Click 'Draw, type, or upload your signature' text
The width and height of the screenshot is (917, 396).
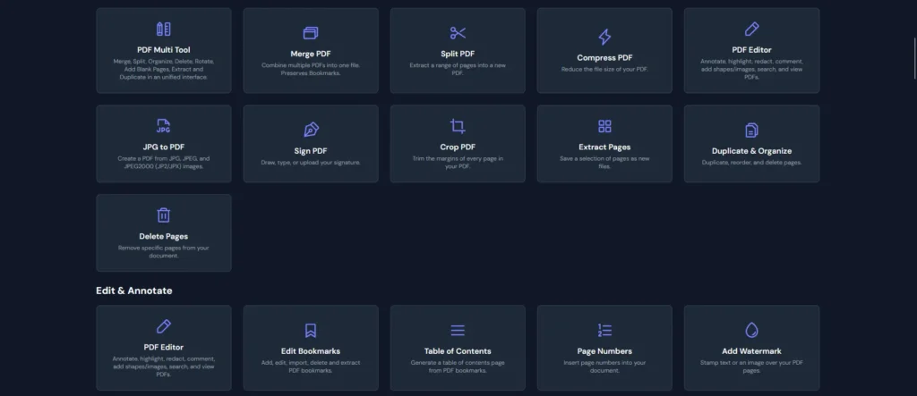[x=311, y=163]
